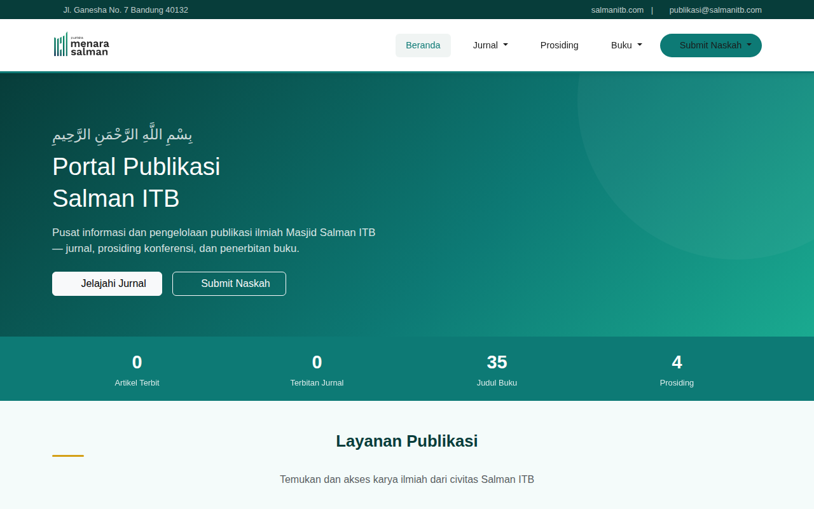Click the number 4 in stats bar
814x509 pixels.
(677, 362)
